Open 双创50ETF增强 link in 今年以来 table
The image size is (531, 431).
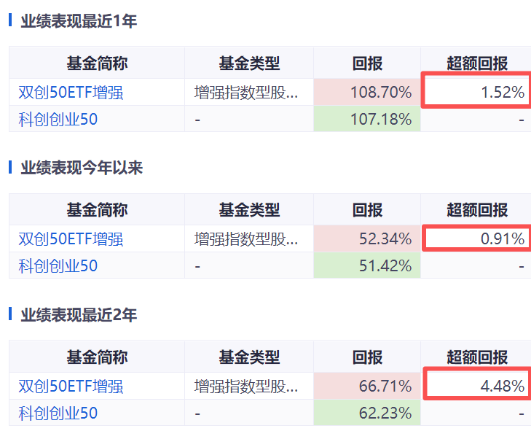click(x=71, y=238)
